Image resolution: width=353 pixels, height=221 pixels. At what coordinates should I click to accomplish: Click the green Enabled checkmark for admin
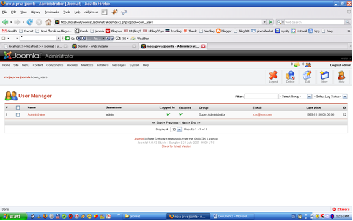pos(181,114)
